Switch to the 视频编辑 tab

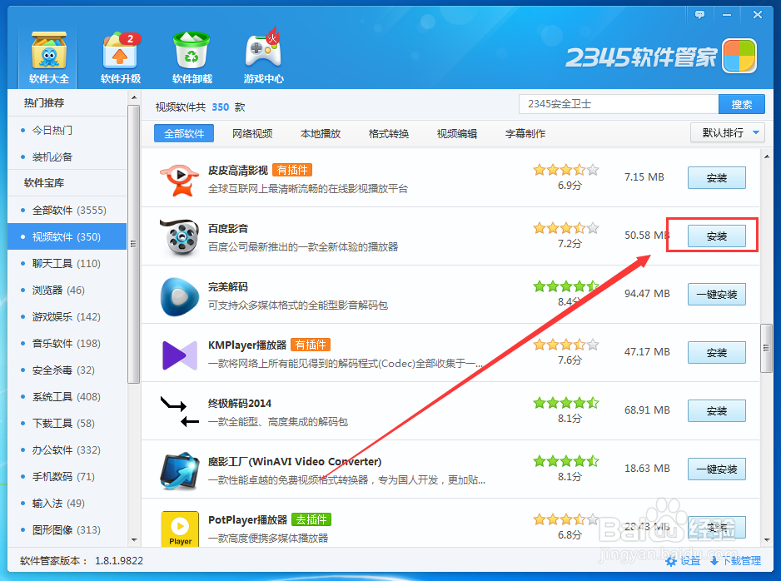(x=457, y=133)
